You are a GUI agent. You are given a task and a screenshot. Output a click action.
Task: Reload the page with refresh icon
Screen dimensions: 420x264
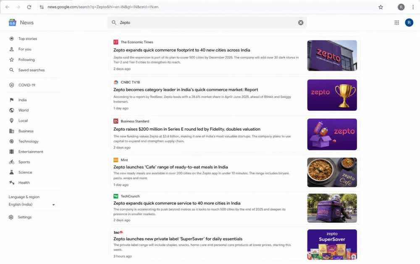coord(29,7)
